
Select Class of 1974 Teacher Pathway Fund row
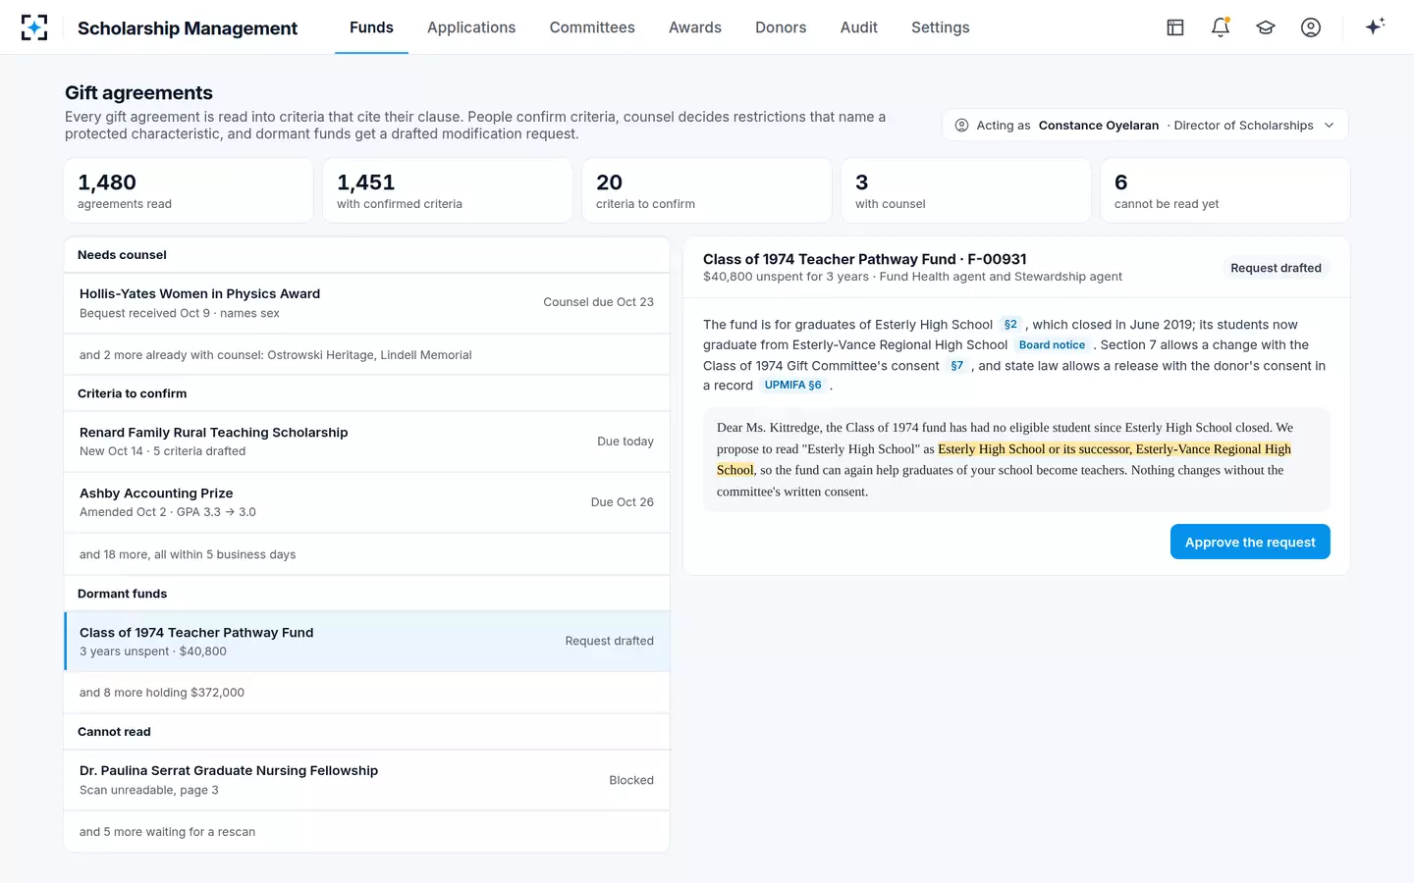[366, 642]
